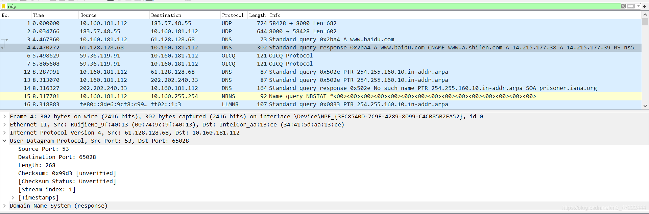
Task: Clear the udp display filter
Action: click(623, 6)
